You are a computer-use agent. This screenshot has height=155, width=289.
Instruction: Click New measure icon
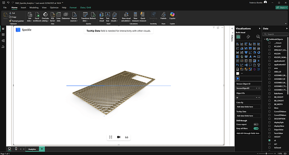point(135,14)
